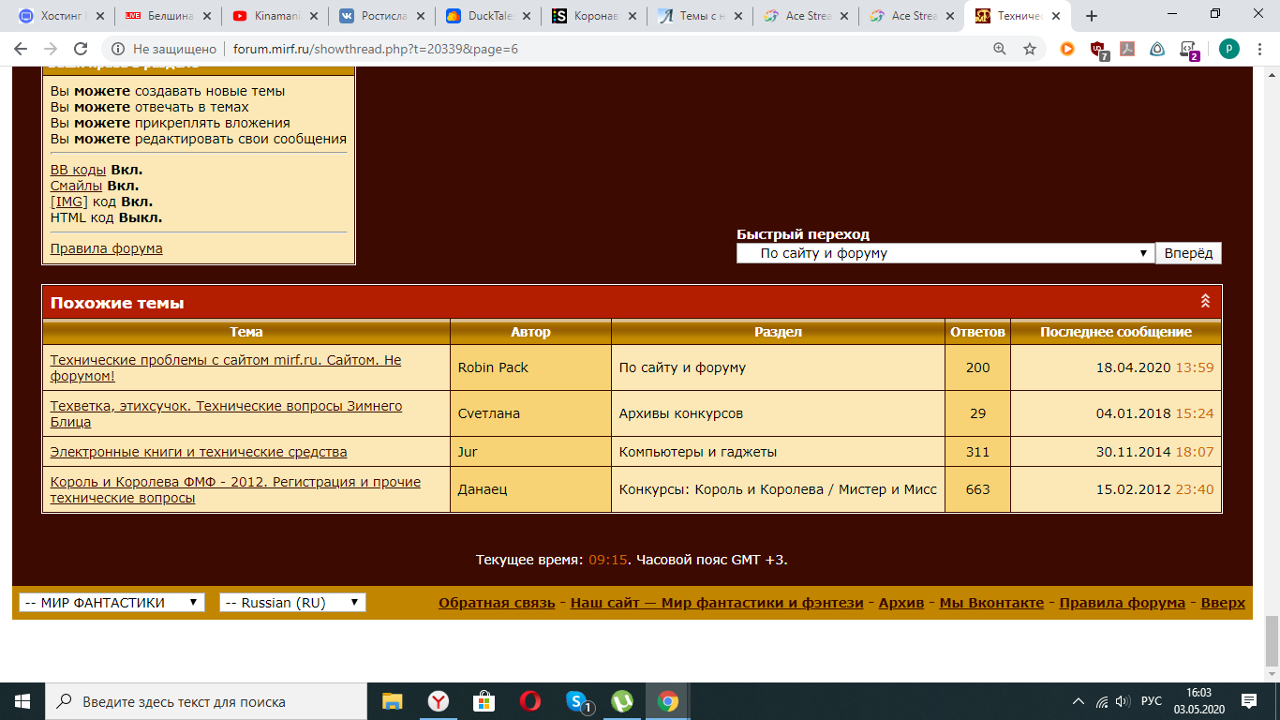This screenshot has height=720, width=1280.
Task: Open Skype from the taskbar
Action: (x=576, y=701)
